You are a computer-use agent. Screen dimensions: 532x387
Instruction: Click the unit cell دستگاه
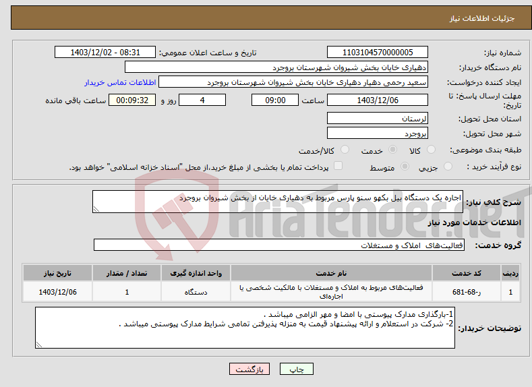196,292
